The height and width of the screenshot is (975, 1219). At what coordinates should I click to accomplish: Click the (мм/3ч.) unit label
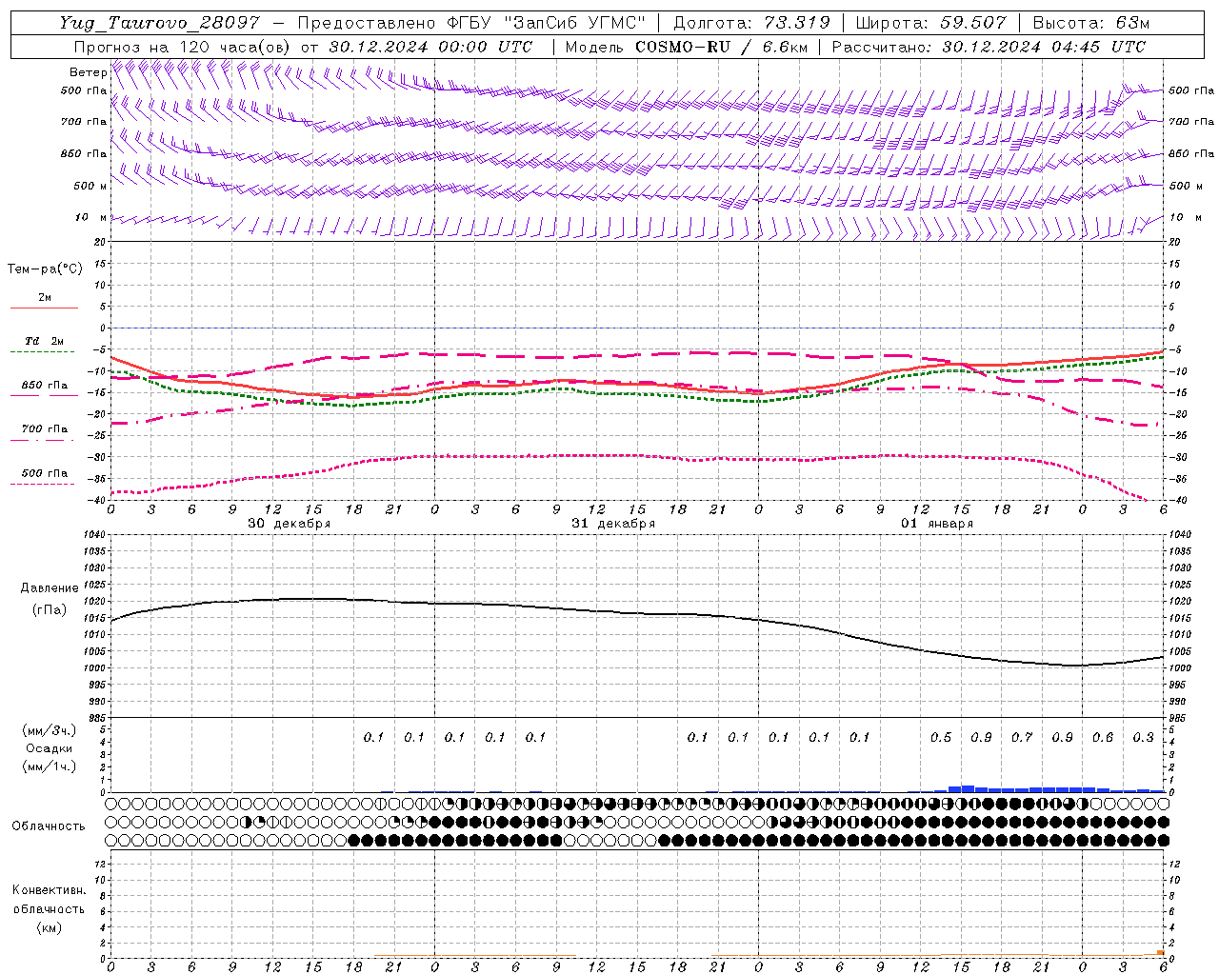50,730
